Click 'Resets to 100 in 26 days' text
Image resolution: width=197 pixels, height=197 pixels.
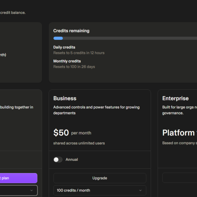tap(74, 67)
